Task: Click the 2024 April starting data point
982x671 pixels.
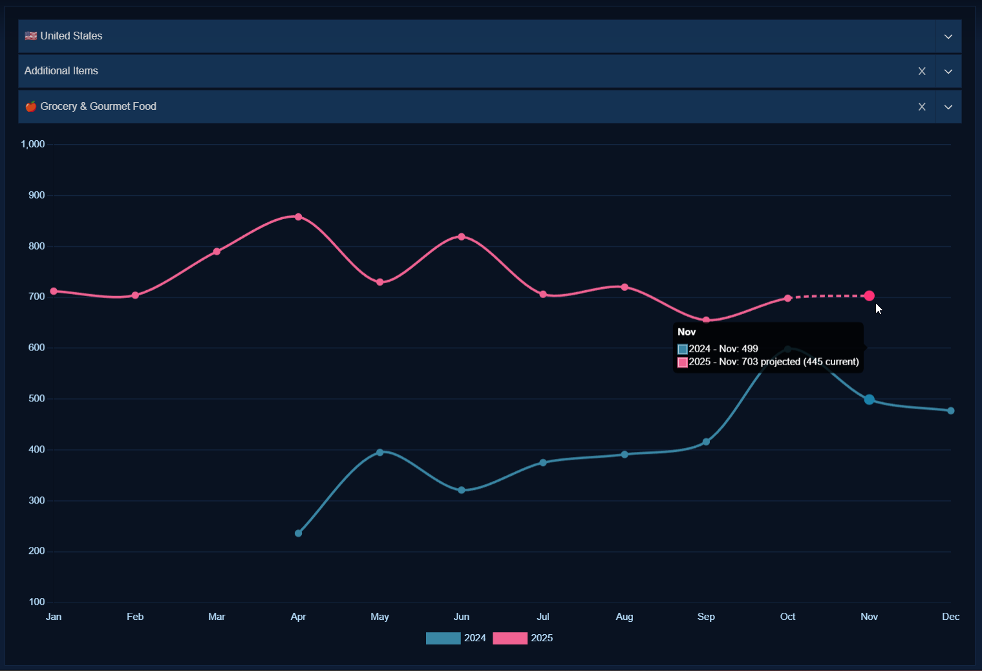Action: [x=298, y=533]
